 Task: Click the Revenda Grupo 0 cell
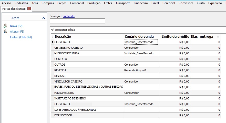(x=141, y=70)
